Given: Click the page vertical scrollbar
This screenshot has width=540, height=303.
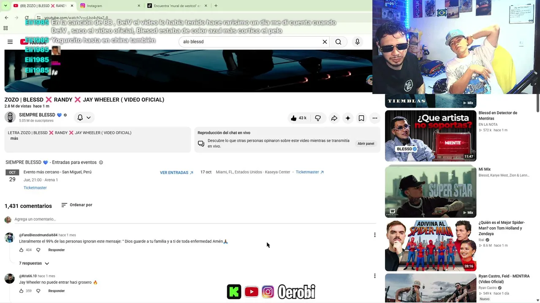Looking at the screenshot, I should coord(538,103).
